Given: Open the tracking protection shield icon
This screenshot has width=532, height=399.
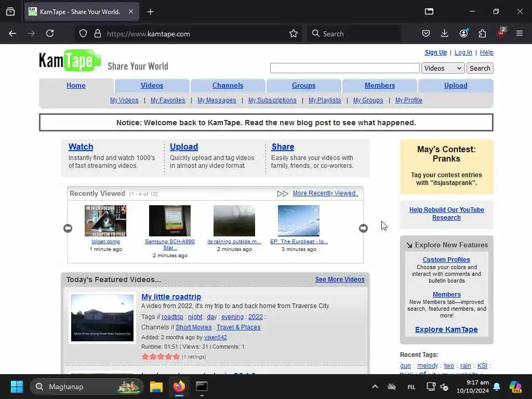Looking at the screenshot, I should [x=83, y=34].
